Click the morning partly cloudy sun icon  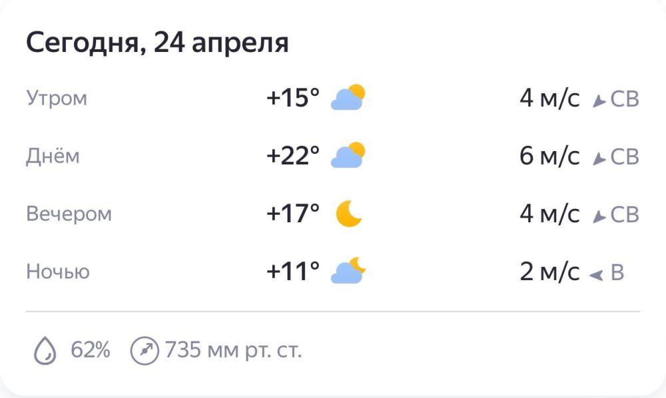tap(348, 98)
